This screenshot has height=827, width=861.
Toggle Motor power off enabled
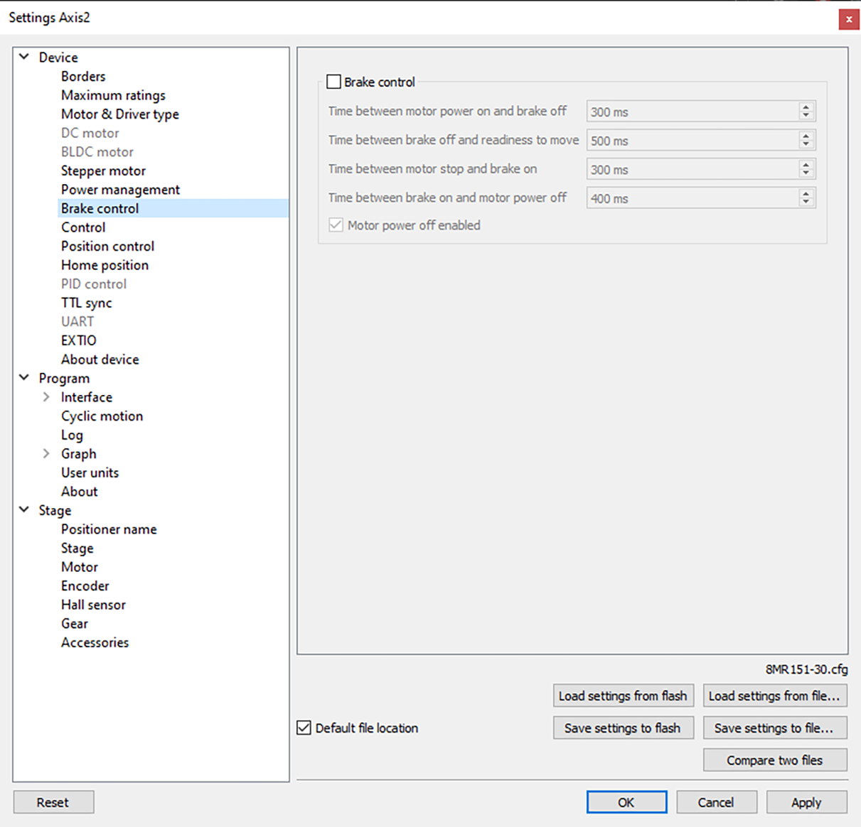(335, 225)
